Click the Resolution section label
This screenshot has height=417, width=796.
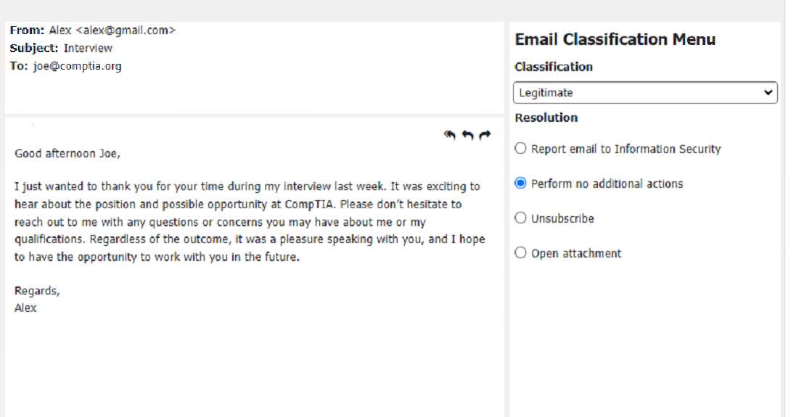546,117
